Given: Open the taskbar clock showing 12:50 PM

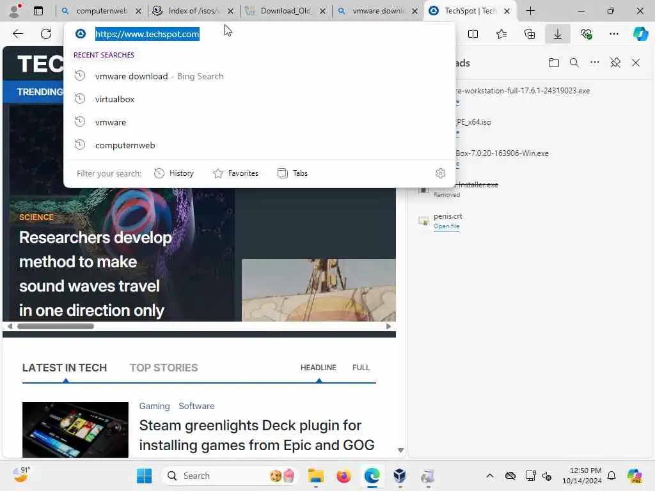Looking at the screenshot, I should pyautogui.click(x=582, y=476).
